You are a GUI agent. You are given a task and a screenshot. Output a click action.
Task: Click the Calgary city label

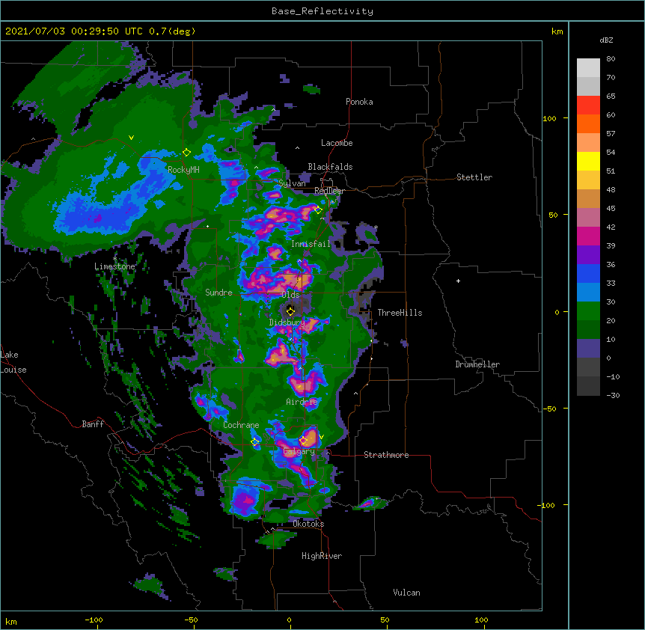(299, 451)
